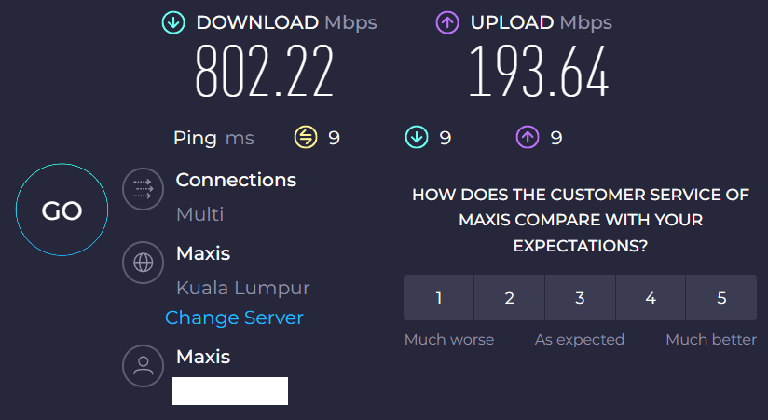Screen dimensions: 768x420
Task: Click the Maxis ISP provider label
Action: 203,357
